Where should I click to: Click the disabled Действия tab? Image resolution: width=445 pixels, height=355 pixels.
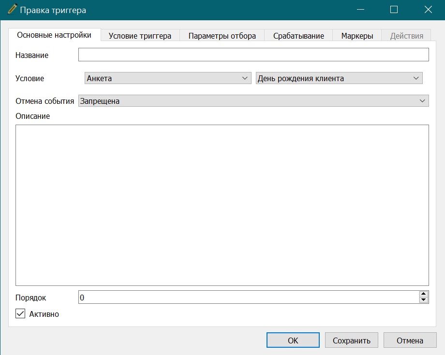tap(406, 36)
